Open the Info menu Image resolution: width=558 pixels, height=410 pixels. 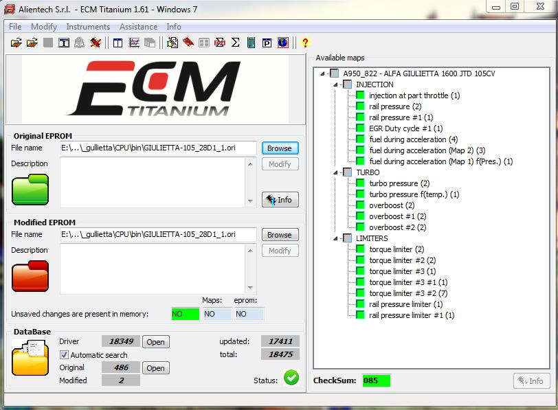click(174, 27)
